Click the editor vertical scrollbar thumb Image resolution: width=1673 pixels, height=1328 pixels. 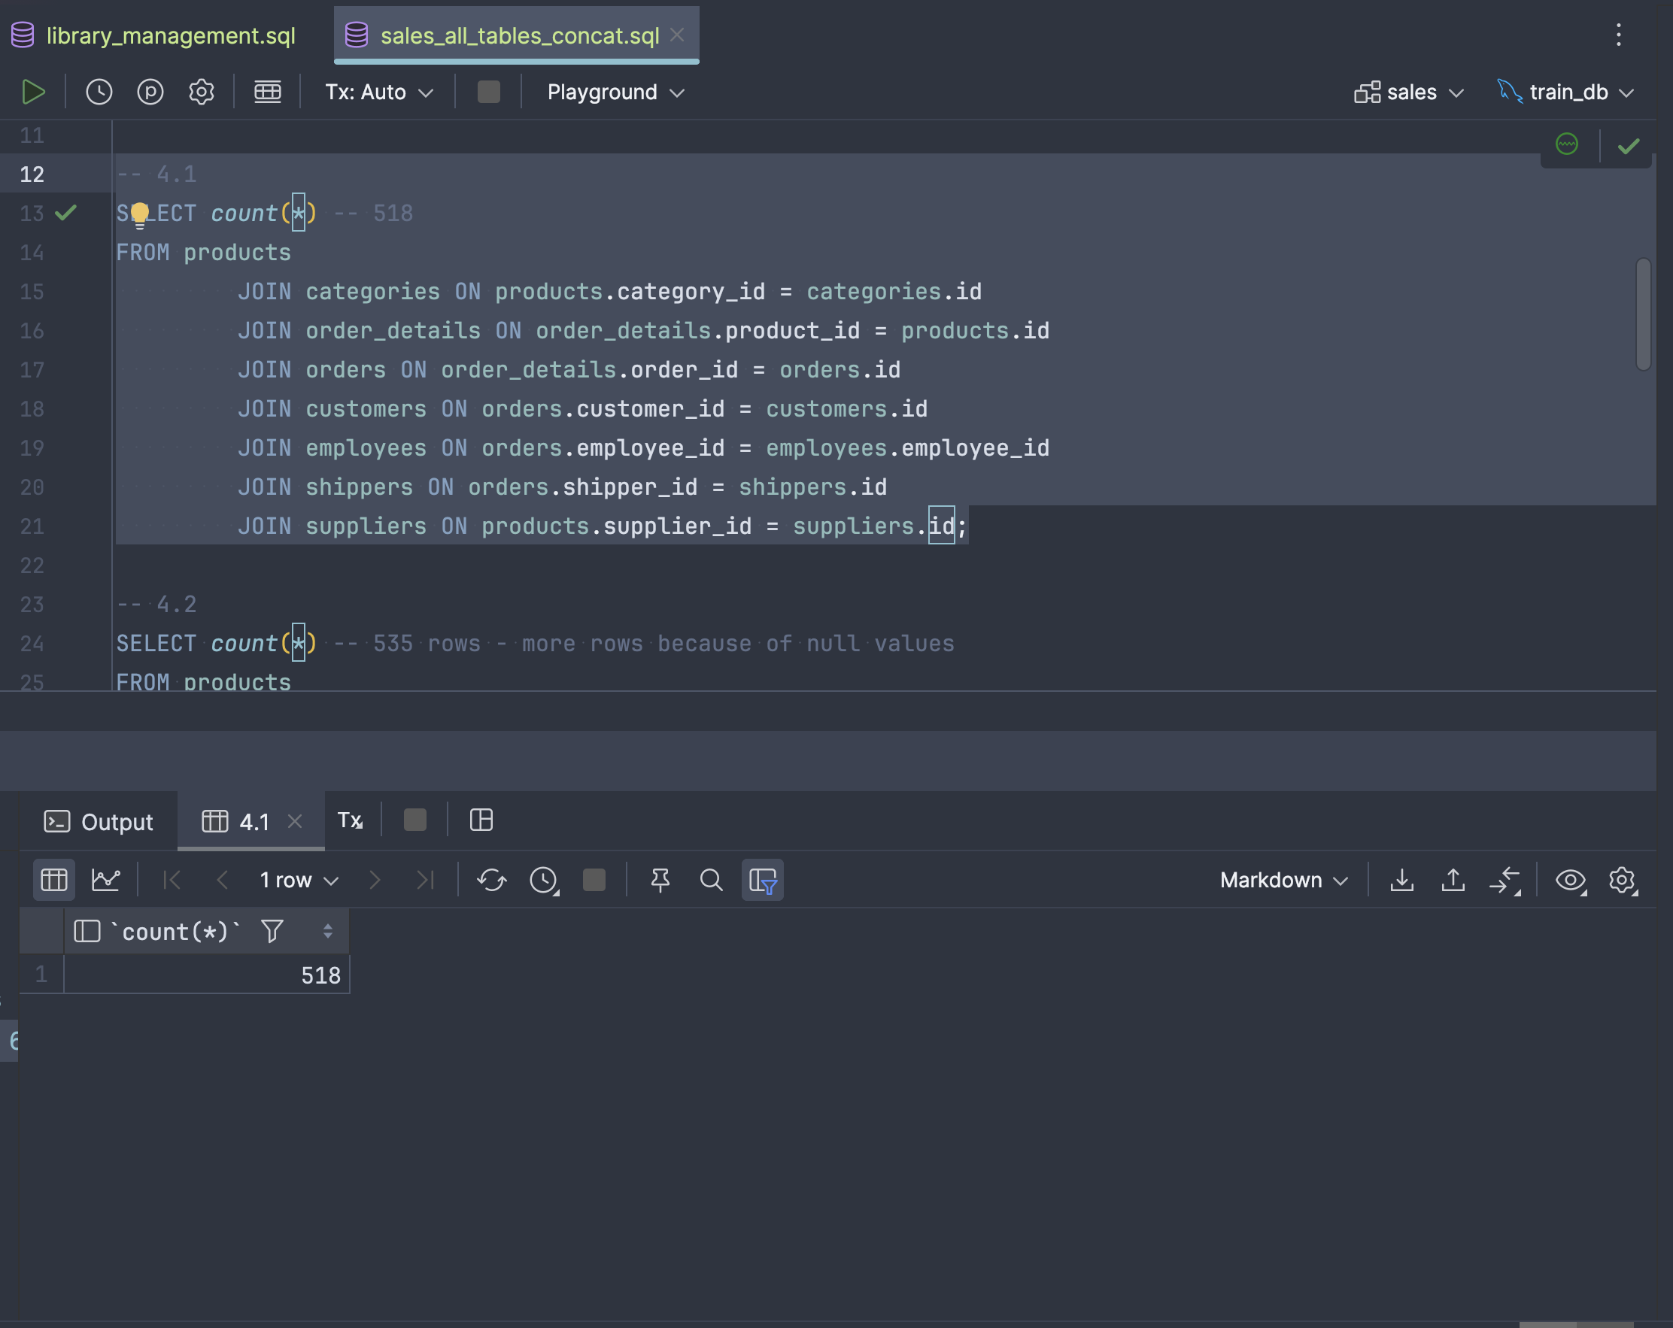(1643, 314)
